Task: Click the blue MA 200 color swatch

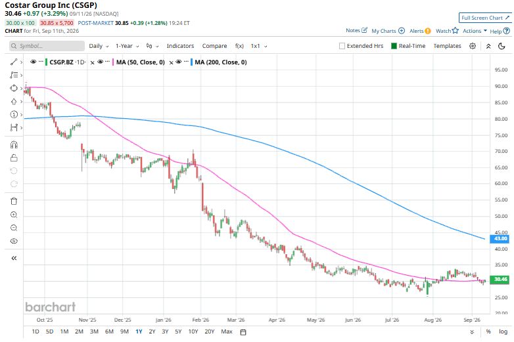Action: pos(192,62)
